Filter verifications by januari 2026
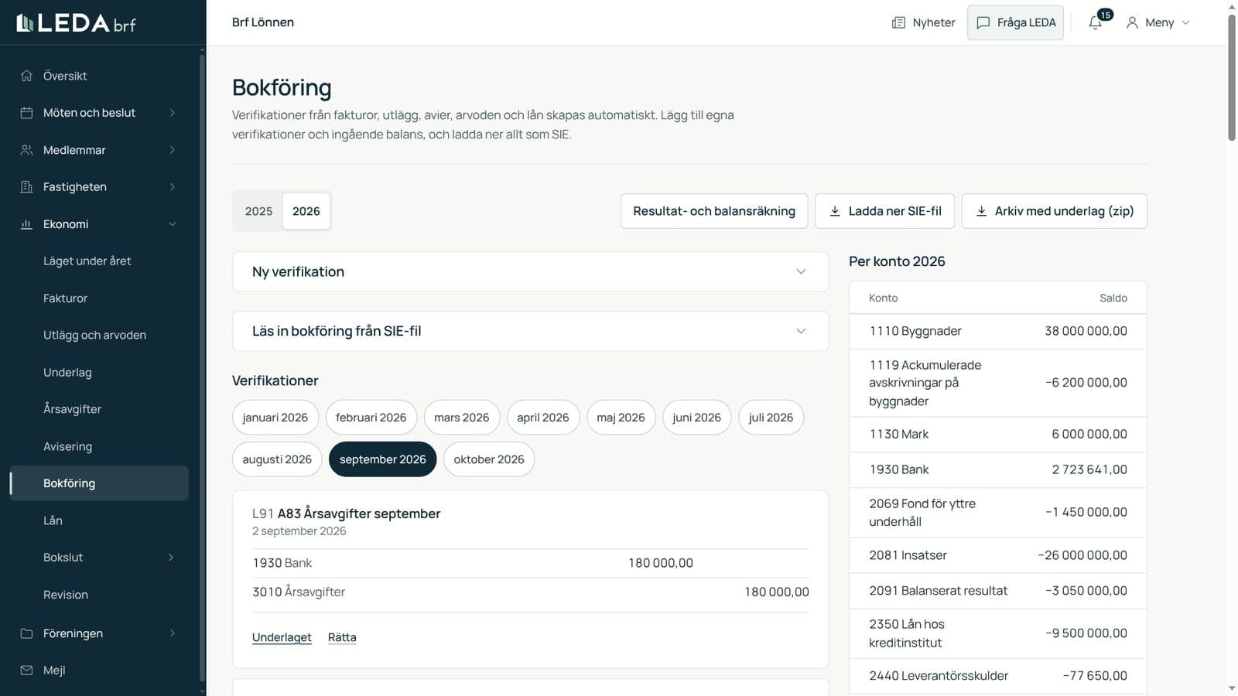Image resolution: width=1238 pixels, height=696 pixels. [x=275, y=418]
